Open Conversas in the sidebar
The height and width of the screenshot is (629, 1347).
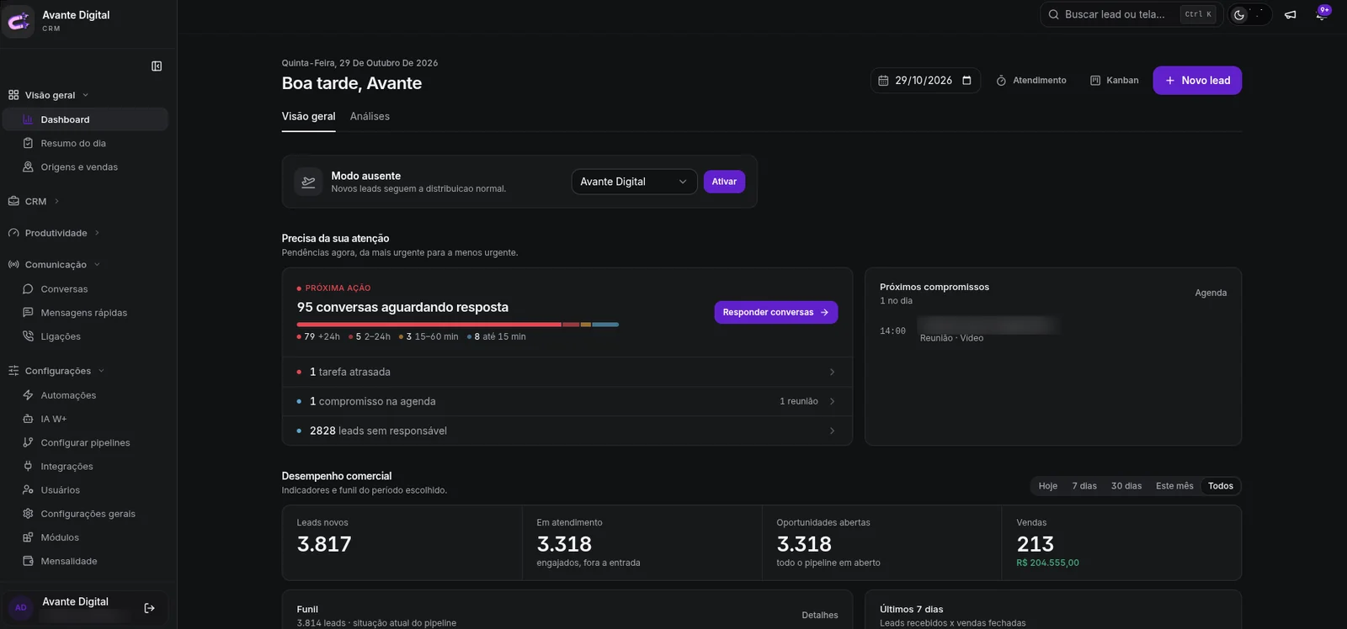tap(85, 288)
